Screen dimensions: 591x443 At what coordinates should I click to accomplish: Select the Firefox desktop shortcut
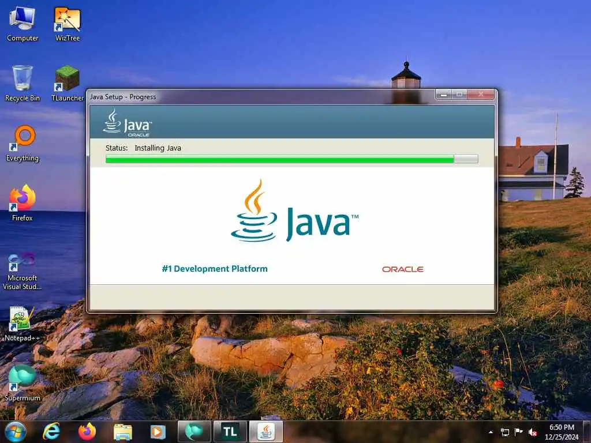pyautogui.click(x=23, y=204)
